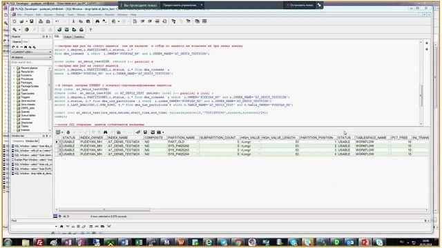442x248 pixels.
Task: Click the red stop-sharing button in the overlay
Action: coord(299,5)
